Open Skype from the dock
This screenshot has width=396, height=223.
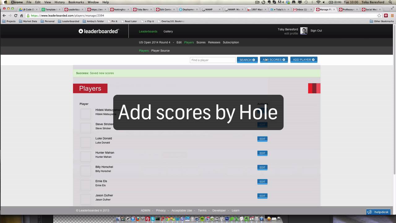(x=153, y=219)
